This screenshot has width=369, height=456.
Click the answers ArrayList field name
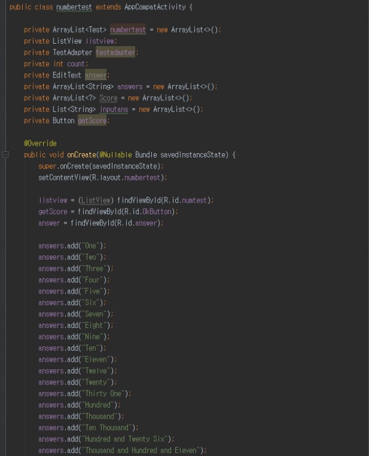coord(130,87)
